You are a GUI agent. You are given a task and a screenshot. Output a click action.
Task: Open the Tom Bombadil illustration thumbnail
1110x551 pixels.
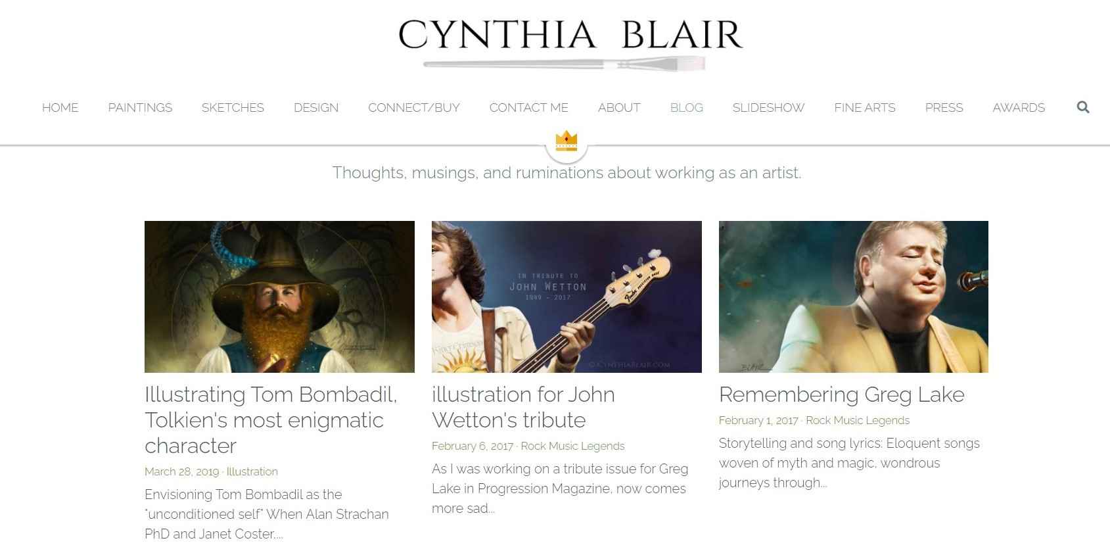[279, 297]
